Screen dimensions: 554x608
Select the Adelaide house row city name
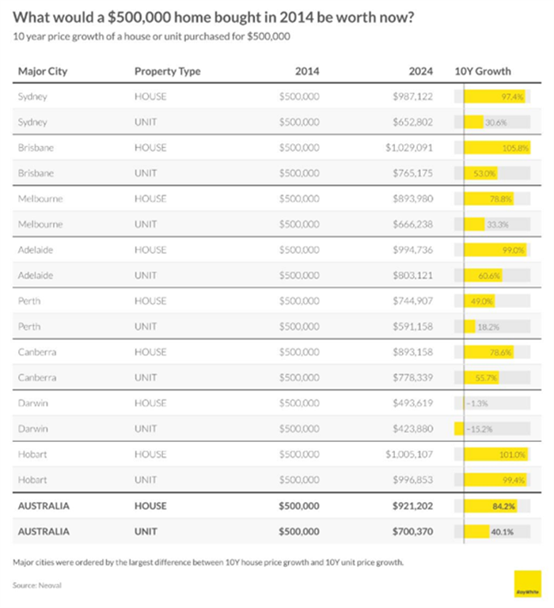coord(36,250)
